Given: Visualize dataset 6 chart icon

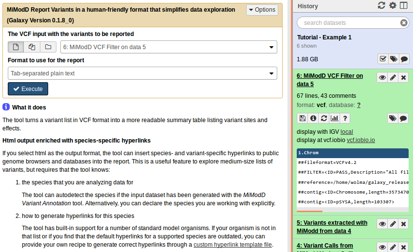Looking at the screenshot, I should (x=335, y=118).
